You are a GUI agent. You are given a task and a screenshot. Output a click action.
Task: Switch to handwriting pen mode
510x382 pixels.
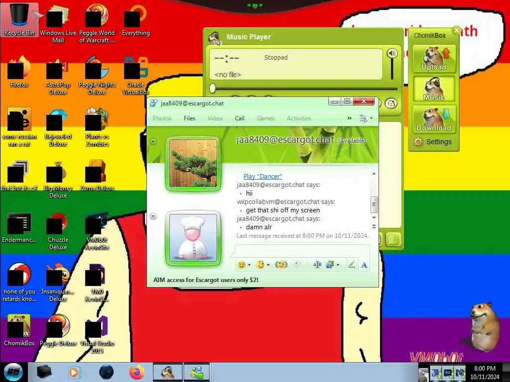[x=352, y=265]
